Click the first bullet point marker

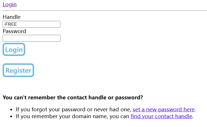pyautogui.click(x=11, y=110)
